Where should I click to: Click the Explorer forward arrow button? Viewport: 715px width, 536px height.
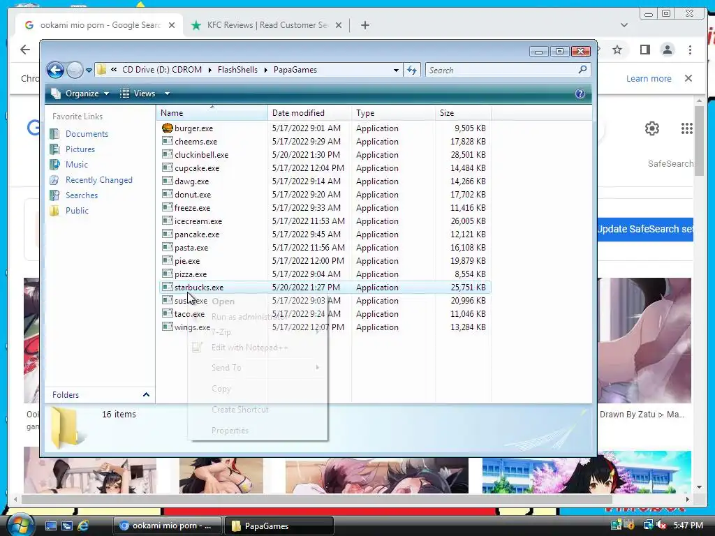pyautogui.click(x=75, y=70)
